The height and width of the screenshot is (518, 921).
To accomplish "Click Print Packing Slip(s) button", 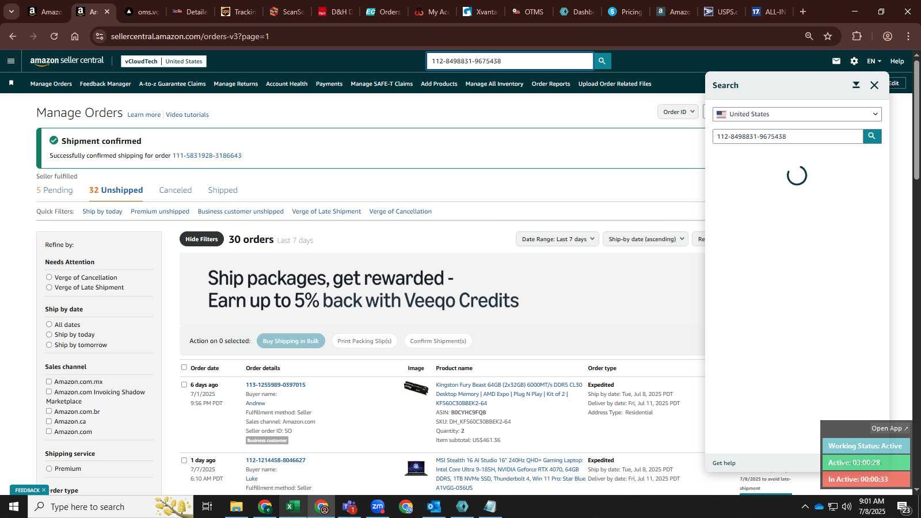I will (x=364, y=341).
